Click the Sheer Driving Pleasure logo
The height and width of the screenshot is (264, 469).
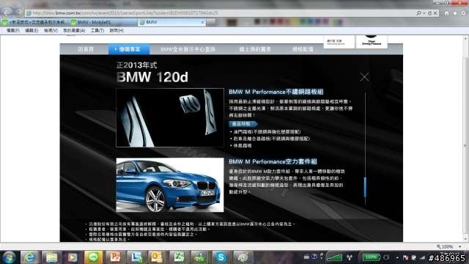372,41
